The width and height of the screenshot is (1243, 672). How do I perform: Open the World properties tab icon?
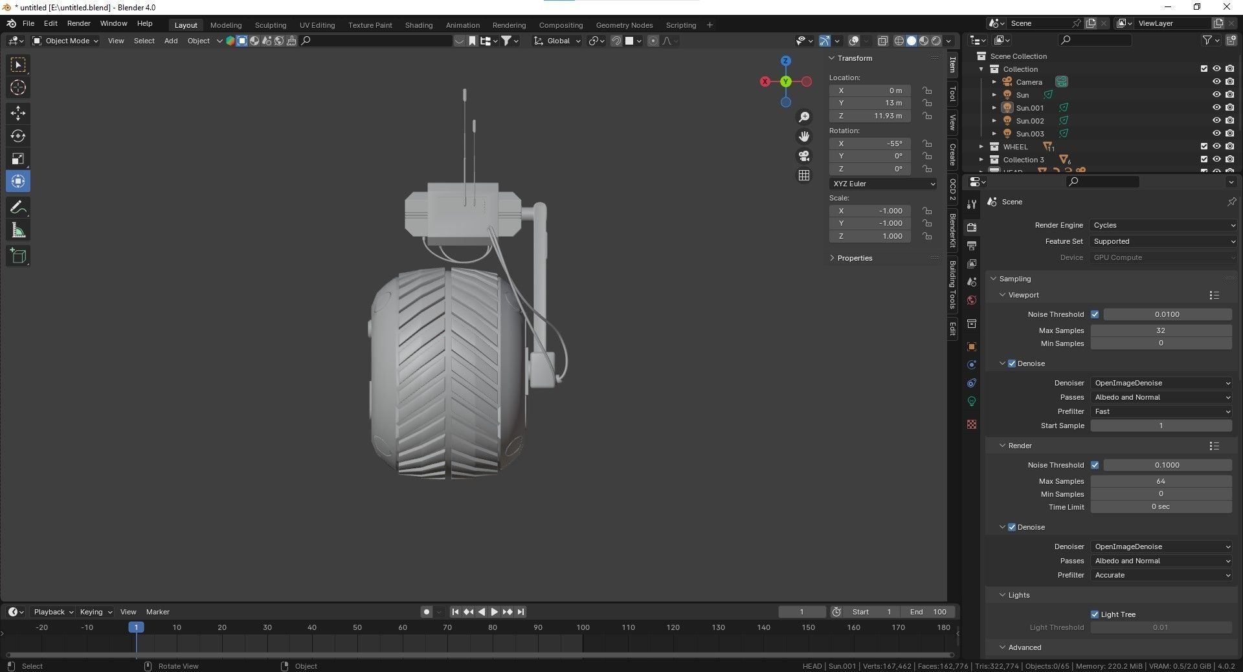(972, 300)
